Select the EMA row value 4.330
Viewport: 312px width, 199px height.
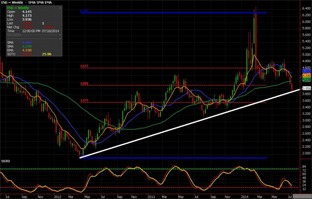[27, 50]
